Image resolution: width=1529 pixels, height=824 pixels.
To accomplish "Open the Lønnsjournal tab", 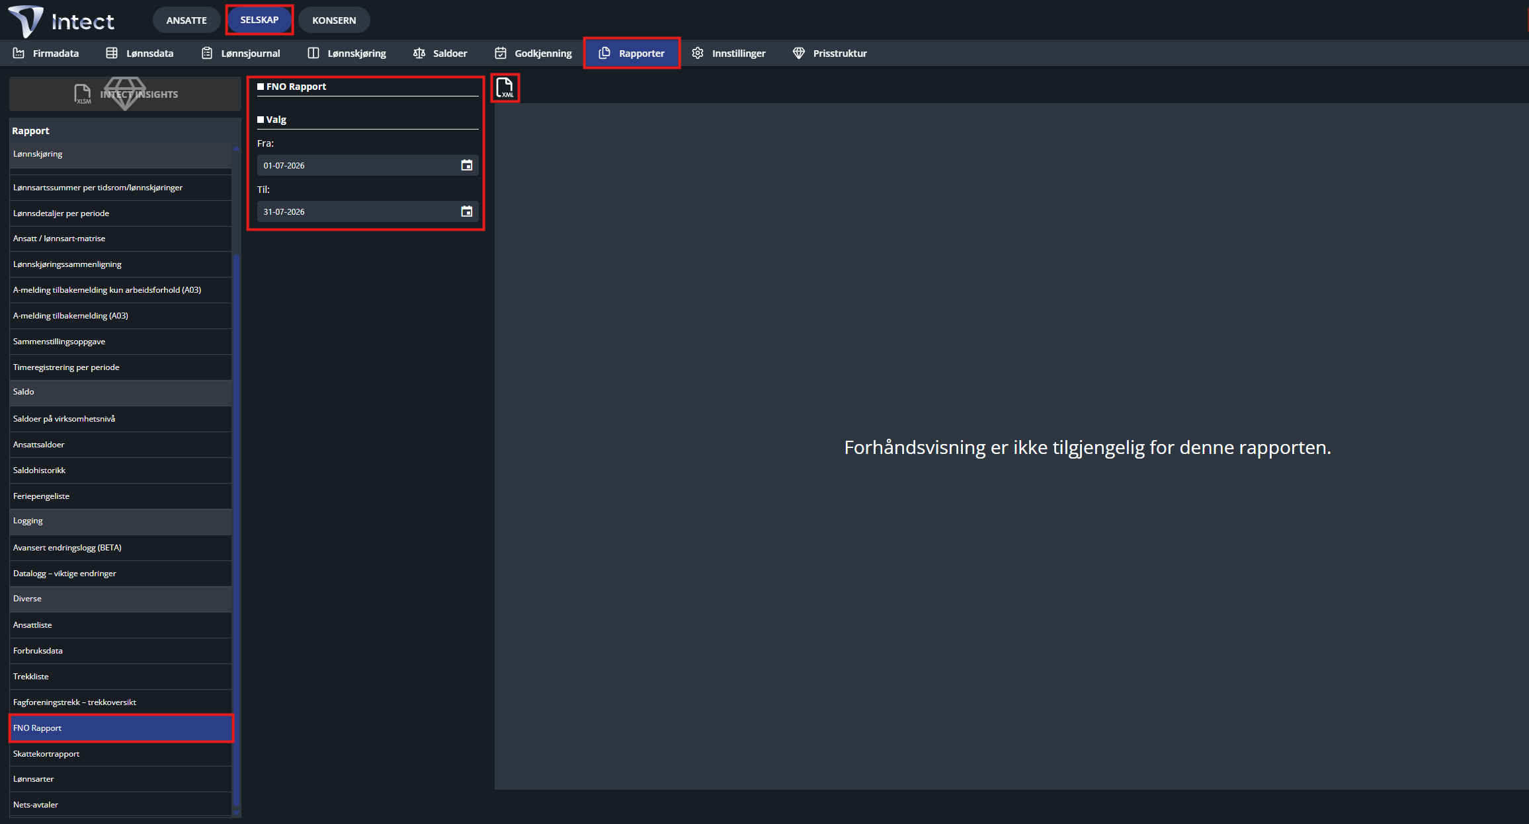I will [241, 53].
